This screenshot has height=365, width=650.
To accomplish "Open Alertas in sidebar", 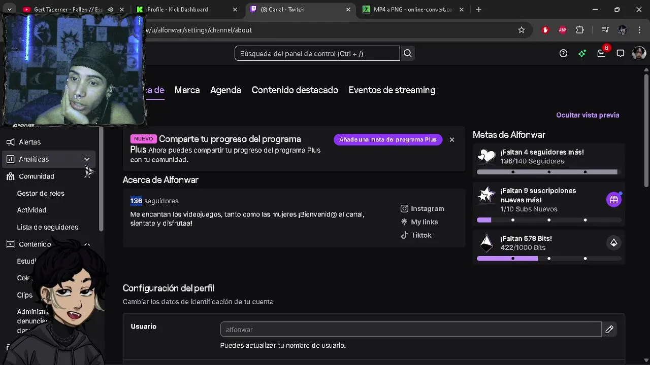I will coord(29,142).
